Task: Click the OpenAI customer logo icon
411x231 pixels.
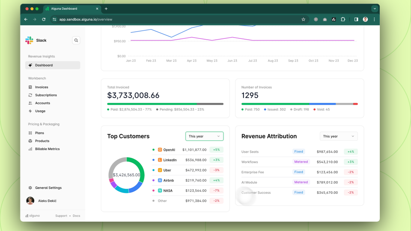Action: 160,150
